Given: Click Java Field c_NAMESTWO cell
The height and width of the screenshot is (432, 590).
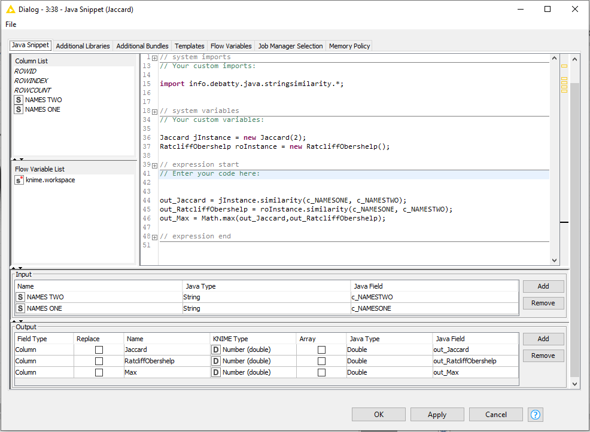Looking at the screenshot, I should (x=434, y=297).
